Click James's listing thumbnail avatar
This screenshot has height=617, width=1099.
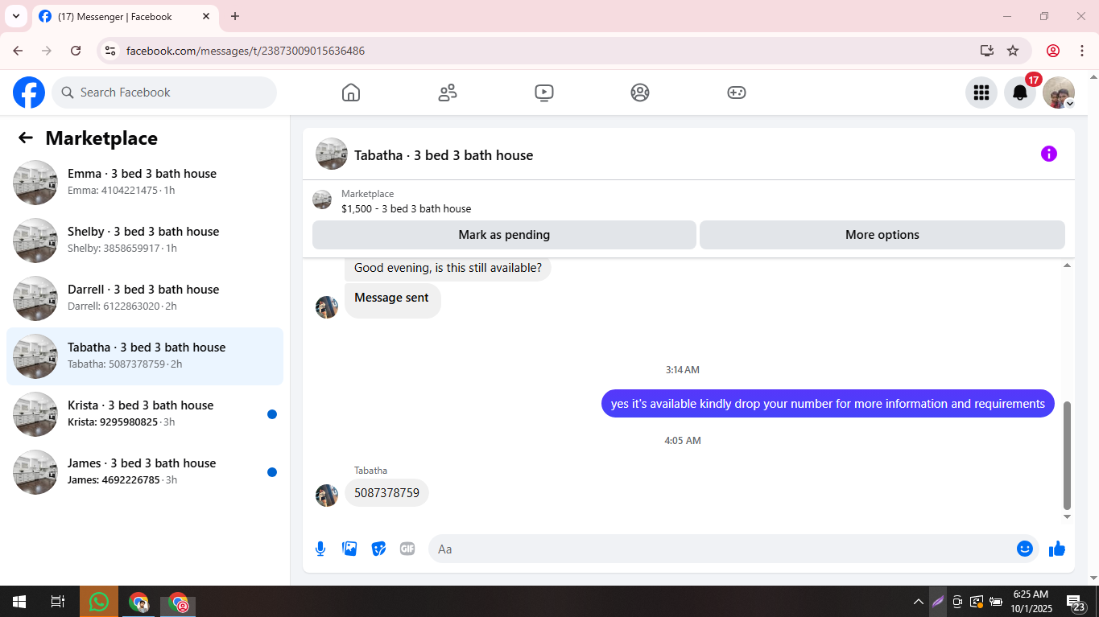pyautogui.click(x=35, y=472)
